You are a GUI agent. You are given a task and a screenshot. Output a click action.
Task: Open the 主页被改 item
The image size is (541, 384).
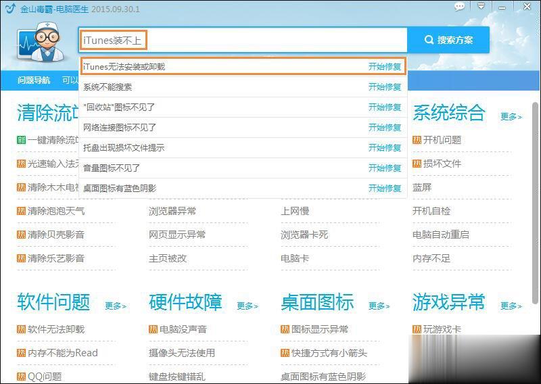point(168,258)
